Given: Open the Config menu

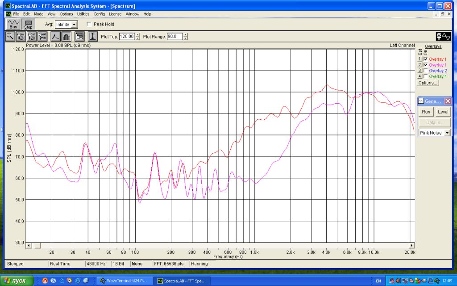Looking at the screenshot, I should [99, 14].
